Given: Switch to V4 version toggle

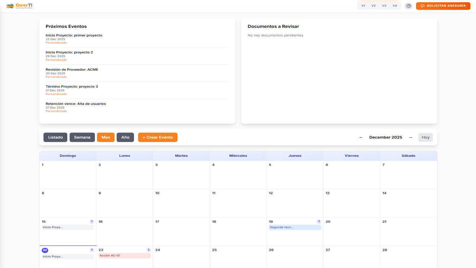Looking at the screenshot, I should tap(395, 6).
